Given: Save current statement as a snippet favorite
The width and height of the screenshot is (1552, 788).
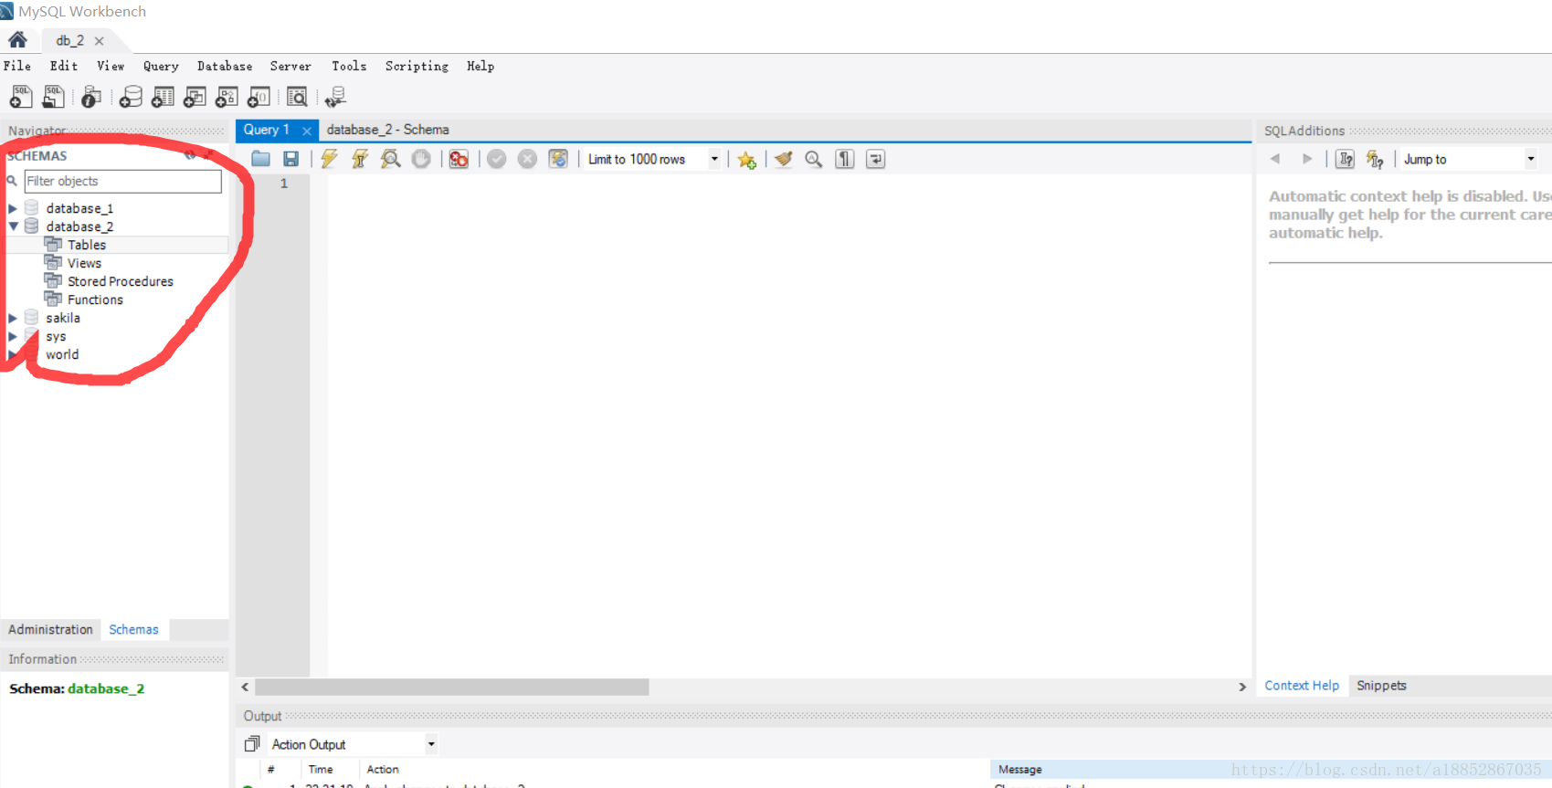Looking at the screenshot, I should tap(746, 160).
